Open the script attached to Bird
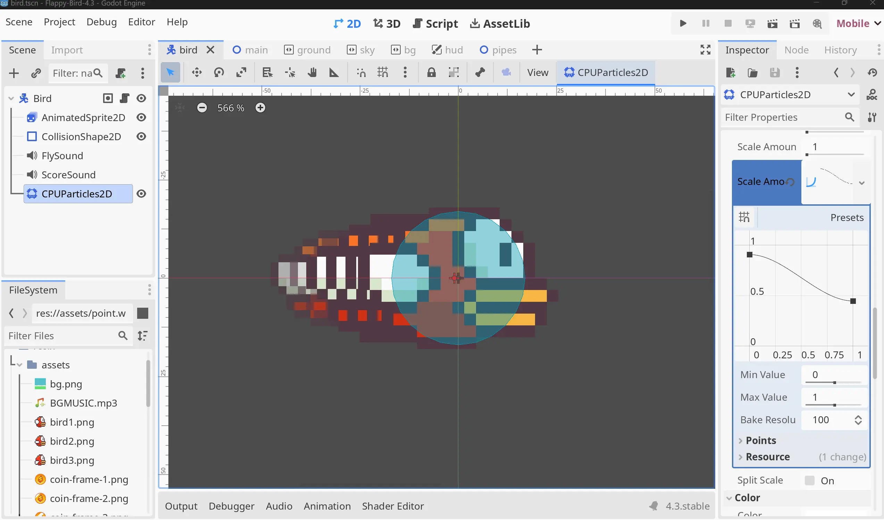884x520 pixels. [124, 99]
